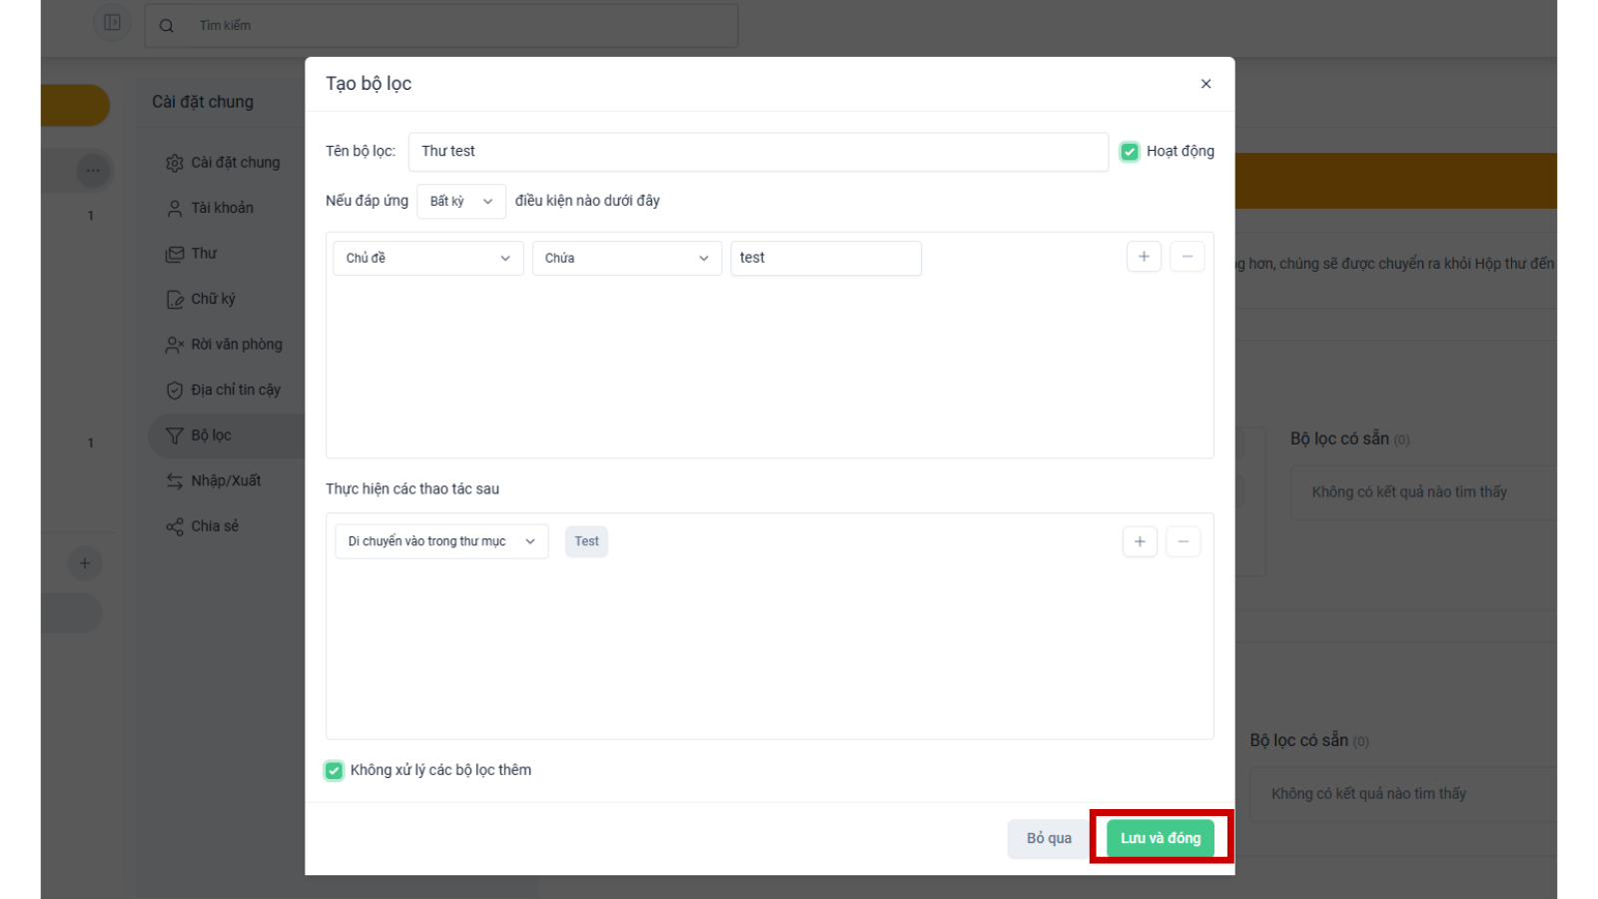The width and height of the screenshot is (1598, 899).
Task: Click the shield icon for Địa chỉ tin cậy
Action: click(175, 390)
